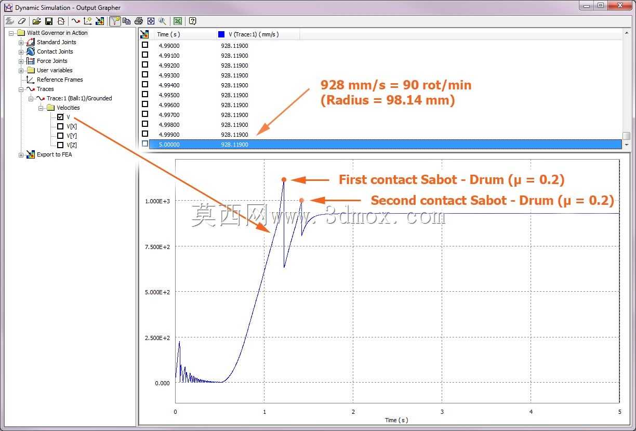The height and width of the screenshot is (431, 636).
Task: Select the Watt Governor in Action root item
Action: pyautogui.click(x=57, y=33)
